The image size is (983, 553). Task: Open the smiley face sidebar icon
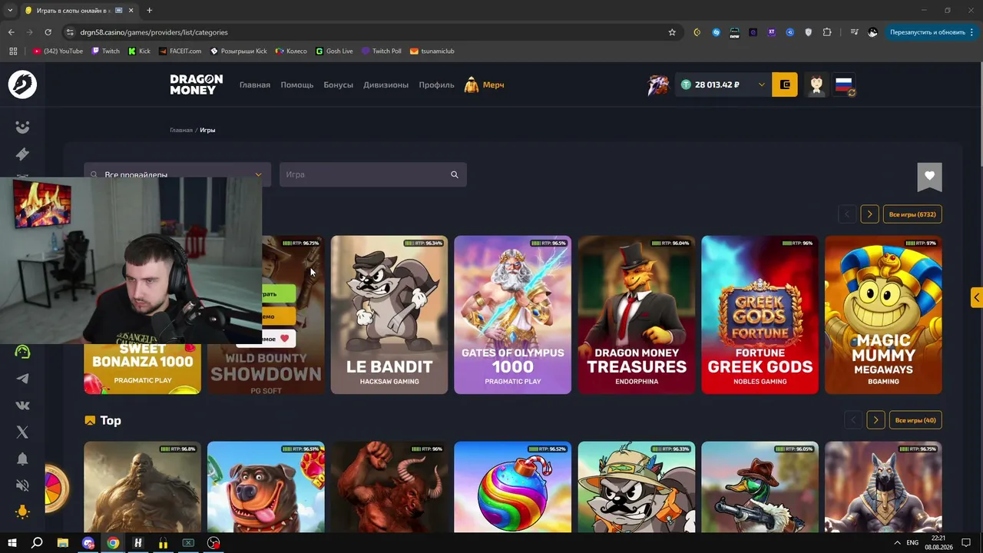click(22, 127)
